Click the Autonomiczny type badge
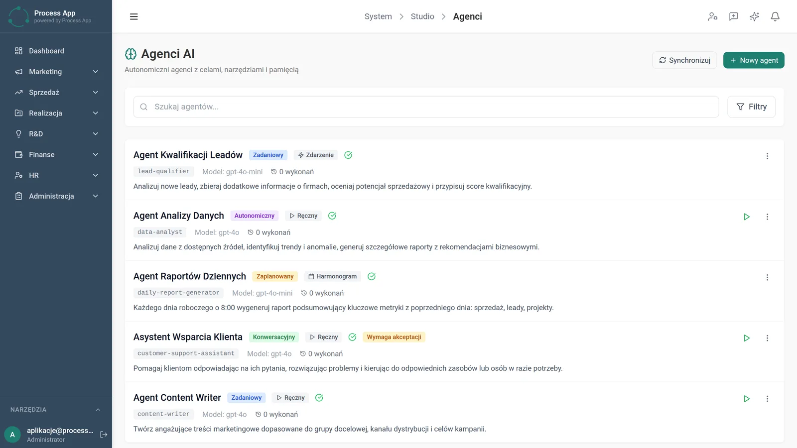Image resolution: width=797 pixels, height=448 pixels. (x=254, y=216)
